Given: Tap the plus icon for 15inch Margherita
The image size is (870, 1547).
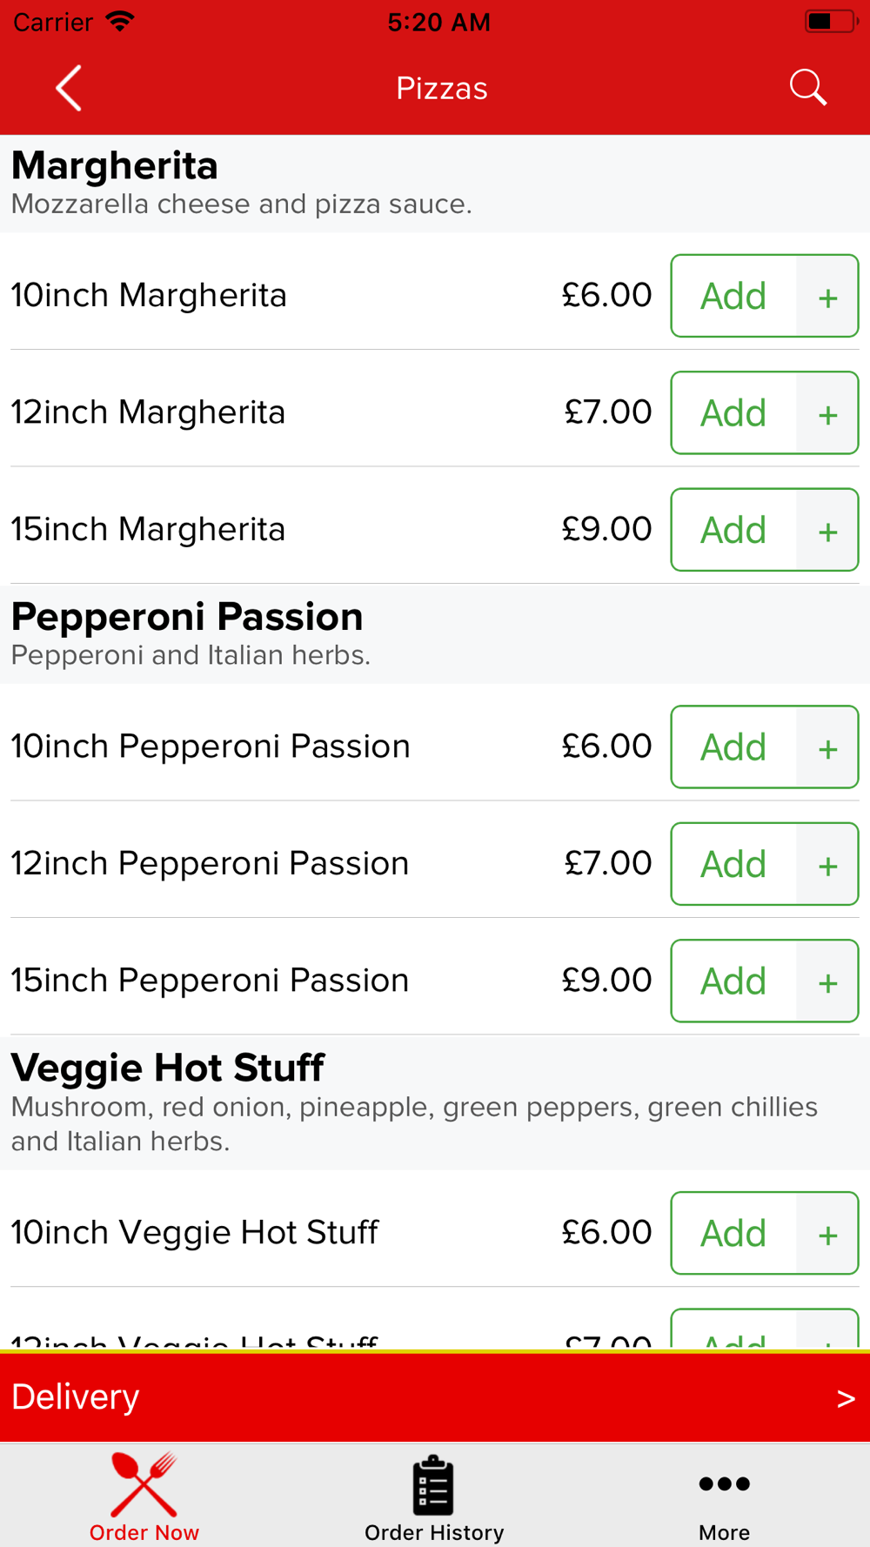Looking at the screenshot, I should tap(827, 530).
